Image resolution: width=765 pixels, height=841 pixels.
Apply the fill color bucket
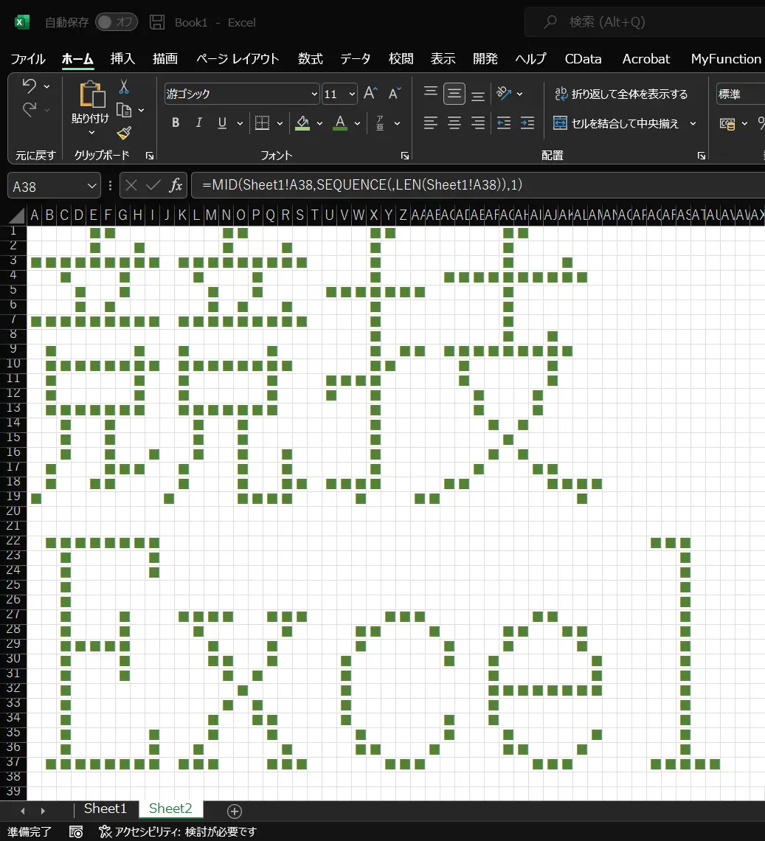(x=302, y=122)
